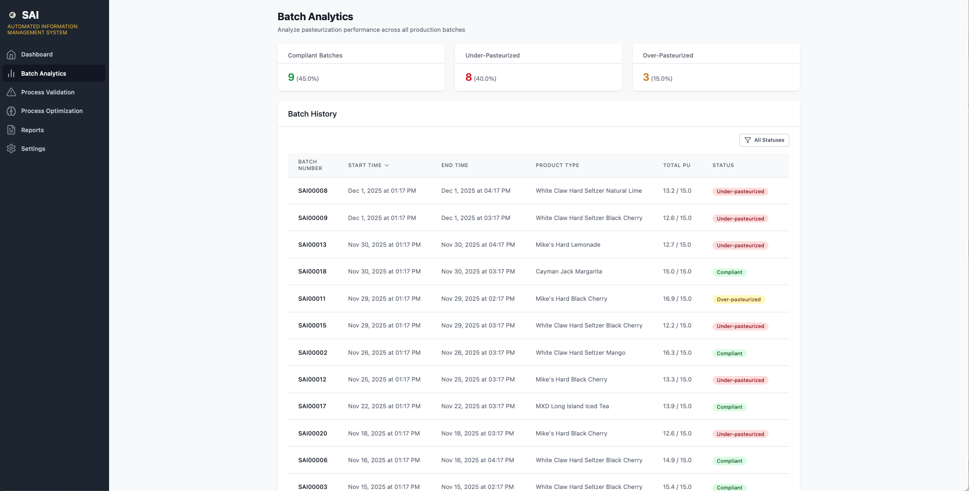The width and height of the screenshot is (969, 491).
Task: Click the Compliant badge for SAI00002
Action: (730, 353)
